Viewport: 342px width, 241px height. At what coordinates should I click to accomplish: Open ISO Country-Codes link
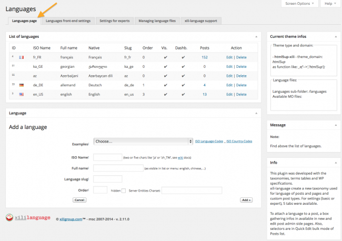[x=239, y=142]
